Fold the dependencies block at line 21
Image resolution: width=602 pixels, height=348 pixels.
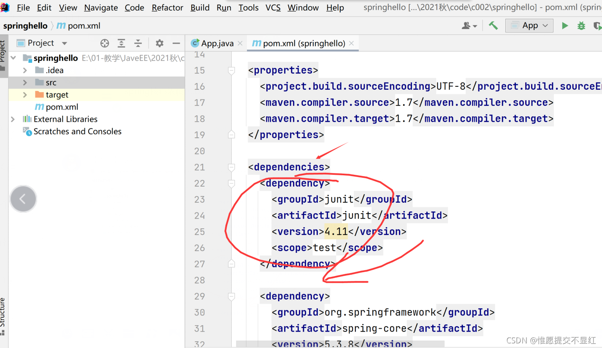coord(231,167)
